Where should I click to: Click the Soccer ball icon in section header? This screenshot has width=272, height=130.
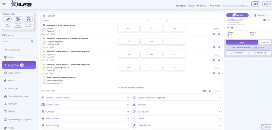point(44,16)
